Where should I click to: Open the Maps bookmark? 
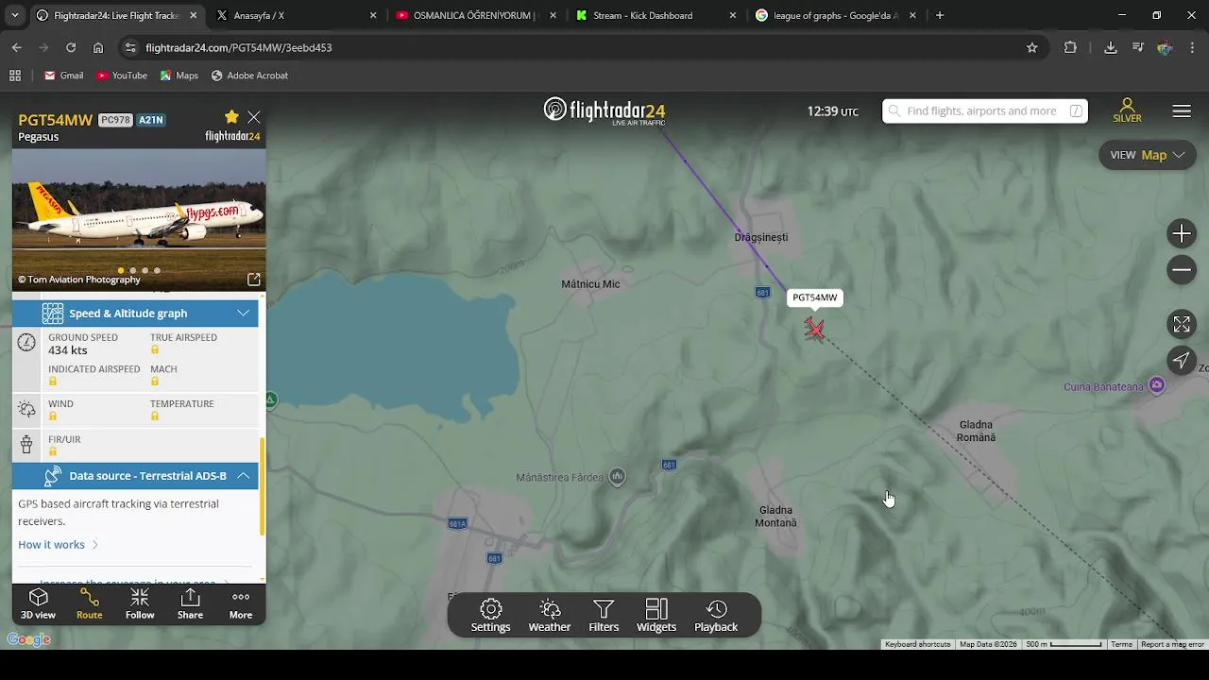179,76
